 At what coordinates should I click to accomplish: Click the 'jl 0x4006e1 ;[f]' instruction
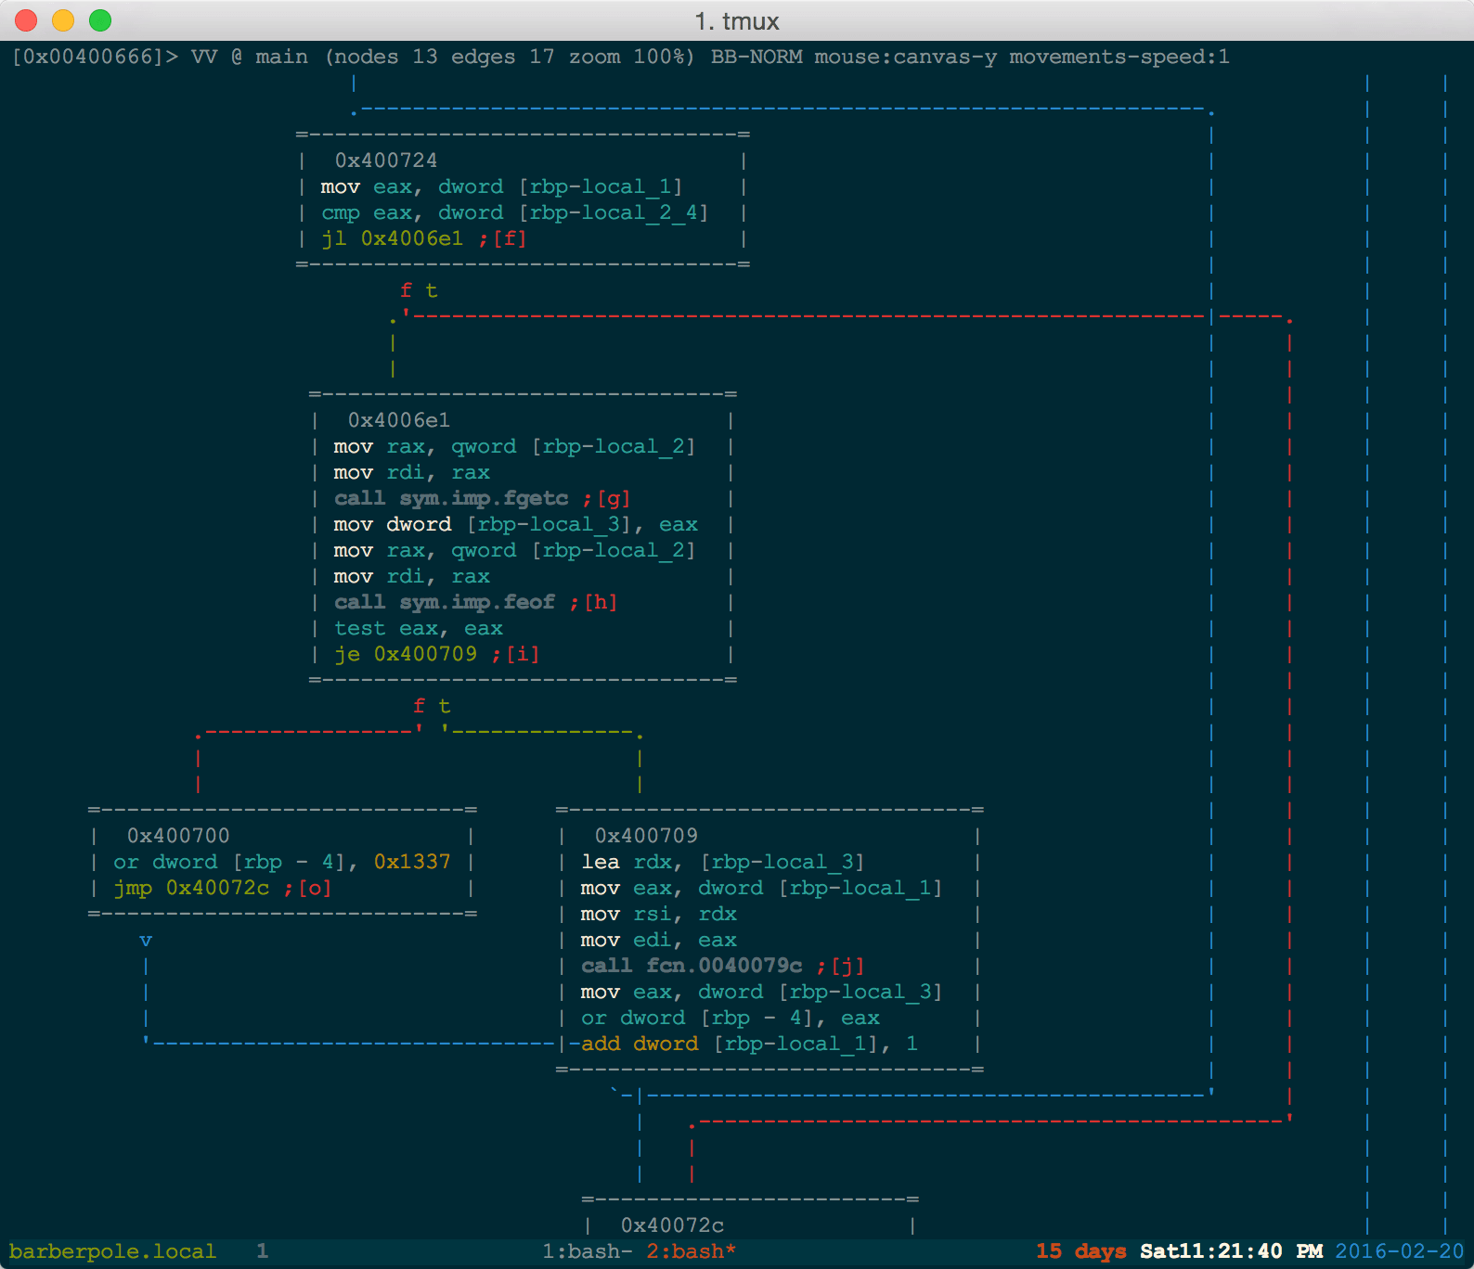(x=424, y=238)
